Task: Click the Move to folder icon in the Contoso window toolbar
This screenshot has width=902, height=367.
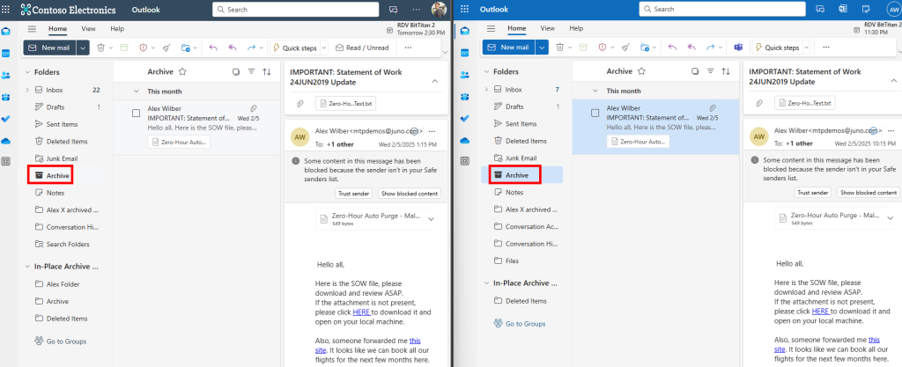Action: point(185,48)
